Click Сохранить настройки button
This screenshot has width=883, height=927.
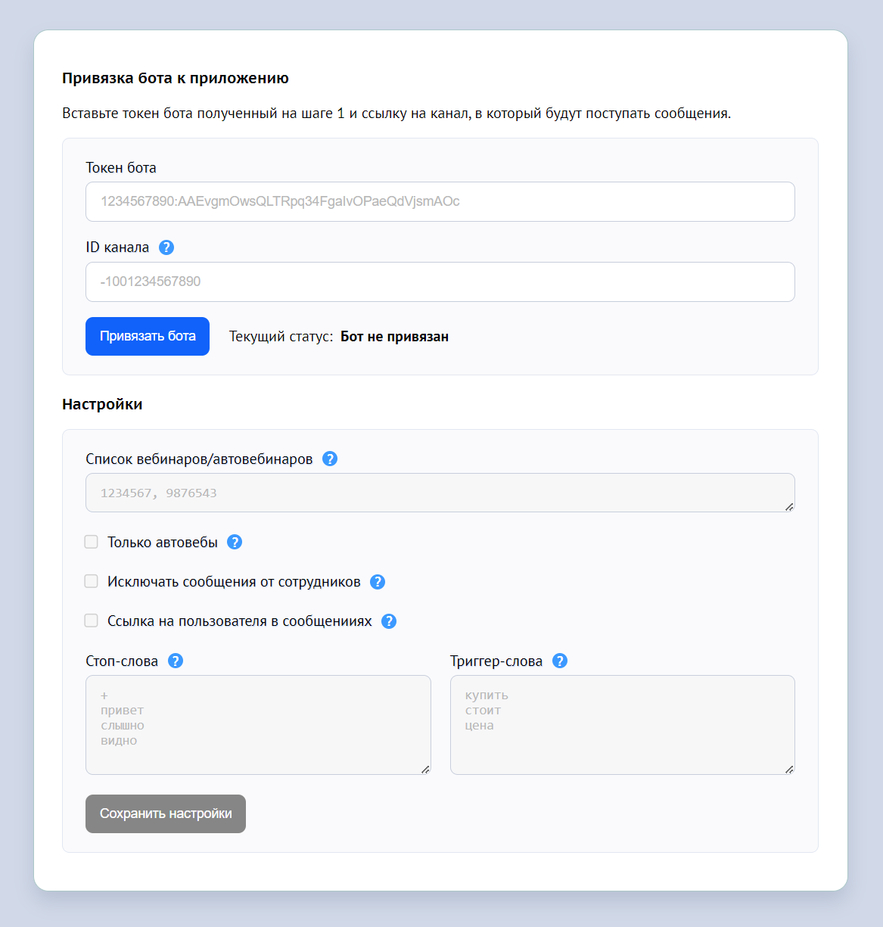[x=166, y=813]
